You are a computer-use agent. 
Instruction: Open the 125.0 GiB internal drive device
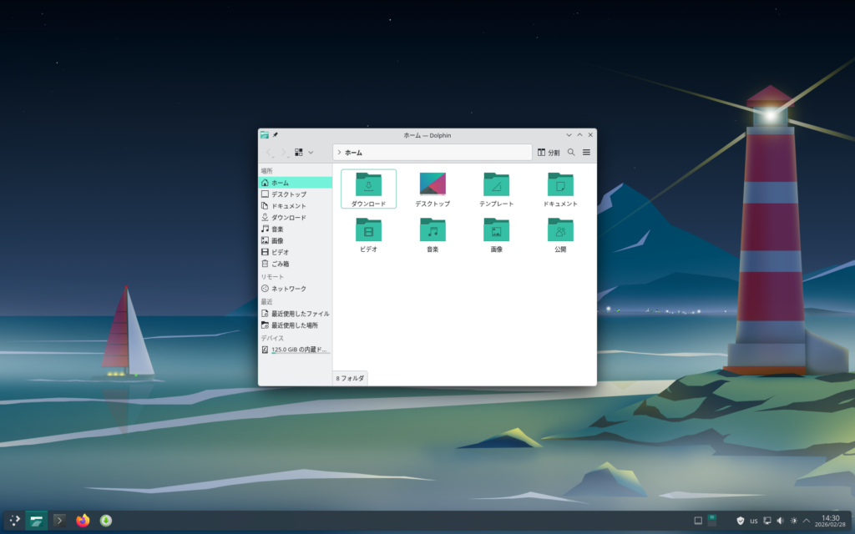click(x=299, y=350)
